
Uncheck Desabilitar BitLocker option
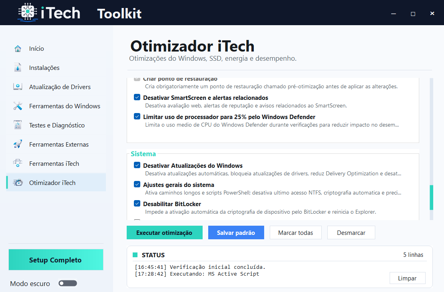pyautogui.click(x=137, y=204)
